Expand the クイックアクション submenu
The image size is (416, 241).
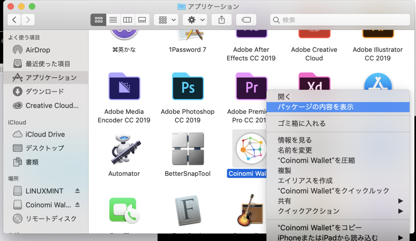(x=338, y=211)
